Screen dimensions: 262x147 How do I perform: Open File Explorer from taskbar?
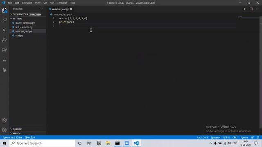click(108, 143)
